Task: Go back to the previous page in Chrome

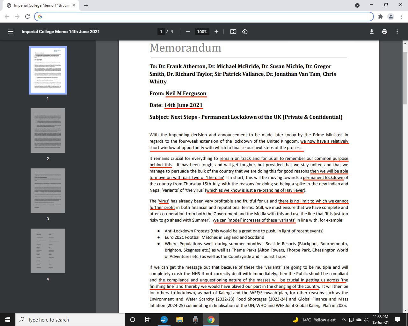Action: pyautogui.click(x=7, y=17)
